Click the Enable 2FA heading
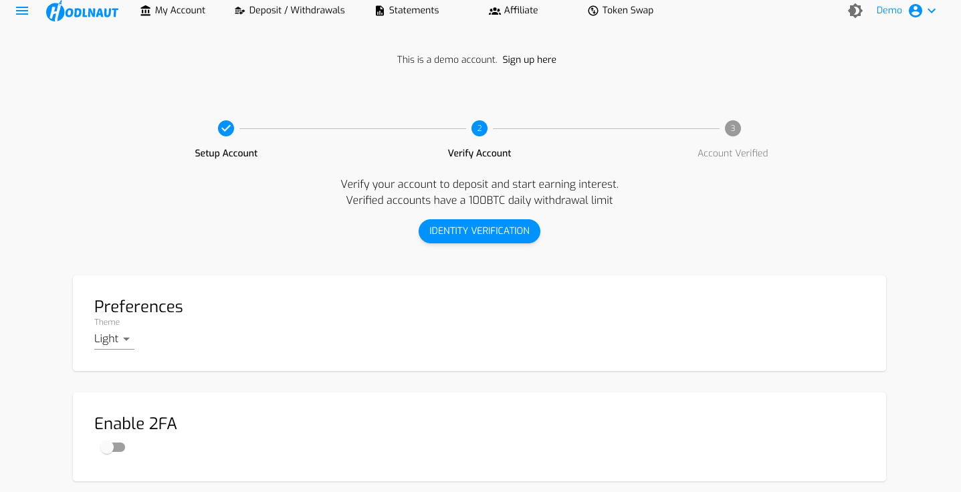 click(x=136, y=424)
